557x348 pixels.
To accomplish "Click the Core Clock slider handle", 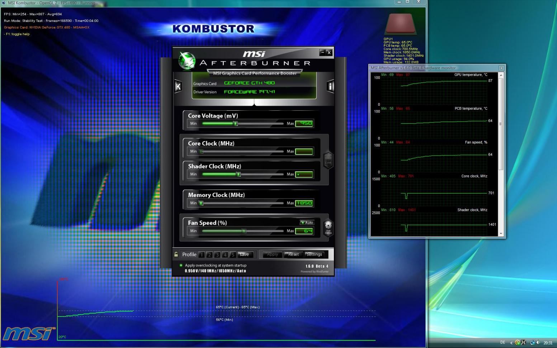I will [201, 152].
